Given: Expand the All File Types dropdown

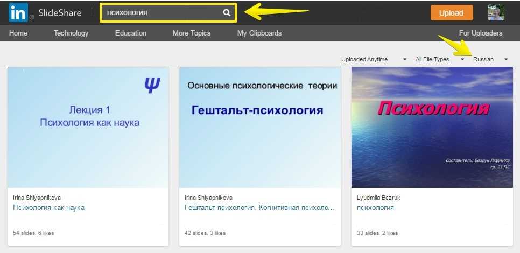Looking at the screenshot, I should [x=440, y=59].
